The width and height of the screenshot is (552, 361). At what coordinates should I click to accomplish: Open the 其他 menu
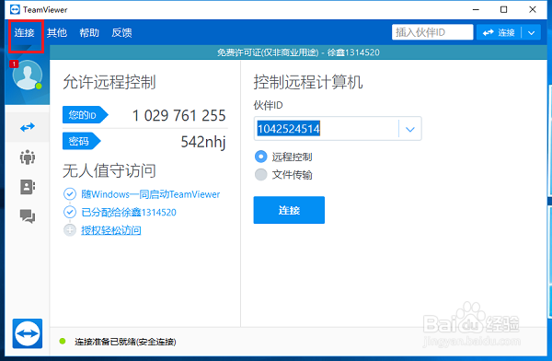pyautogui.click(x=57, y=33)
